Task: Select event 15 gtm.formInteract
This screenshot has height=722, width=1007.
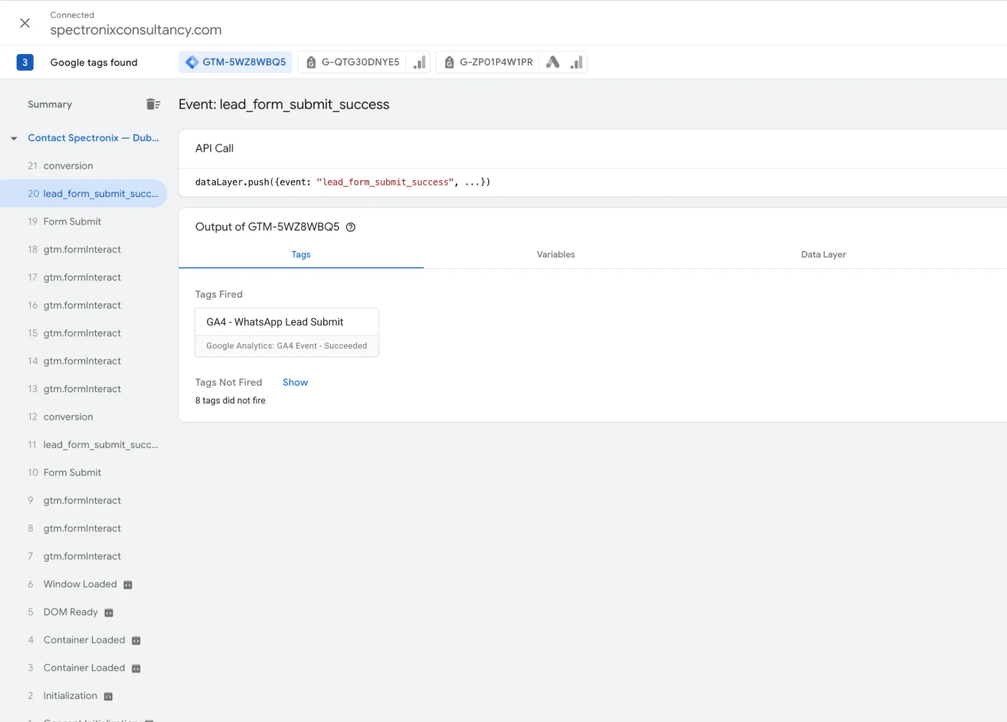Action: 84,333
